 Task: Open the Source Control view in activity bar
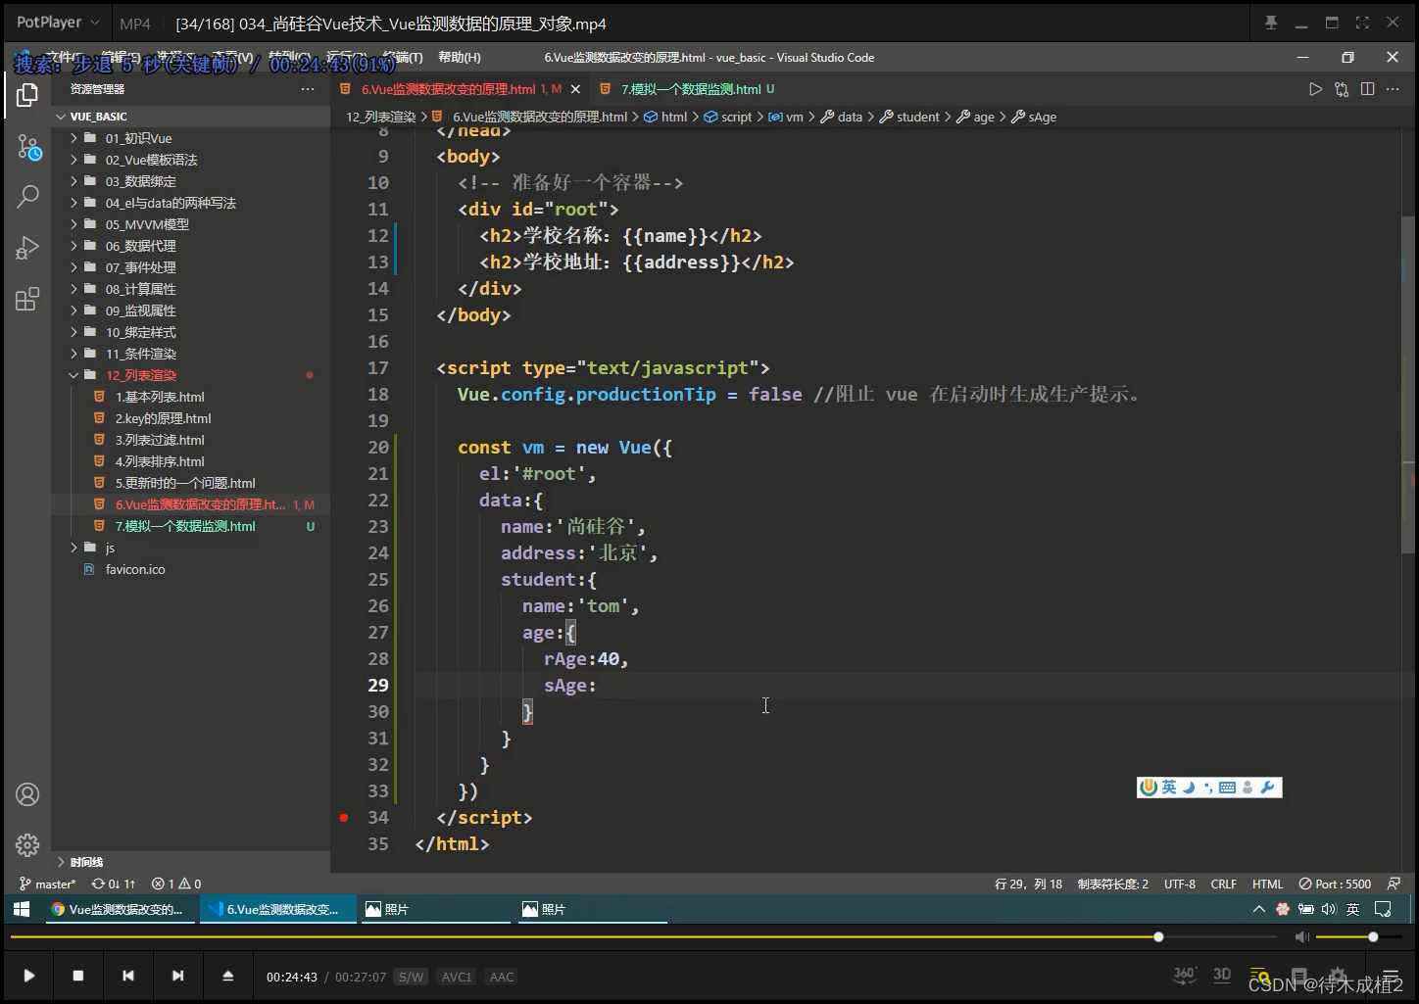(27, 148)
